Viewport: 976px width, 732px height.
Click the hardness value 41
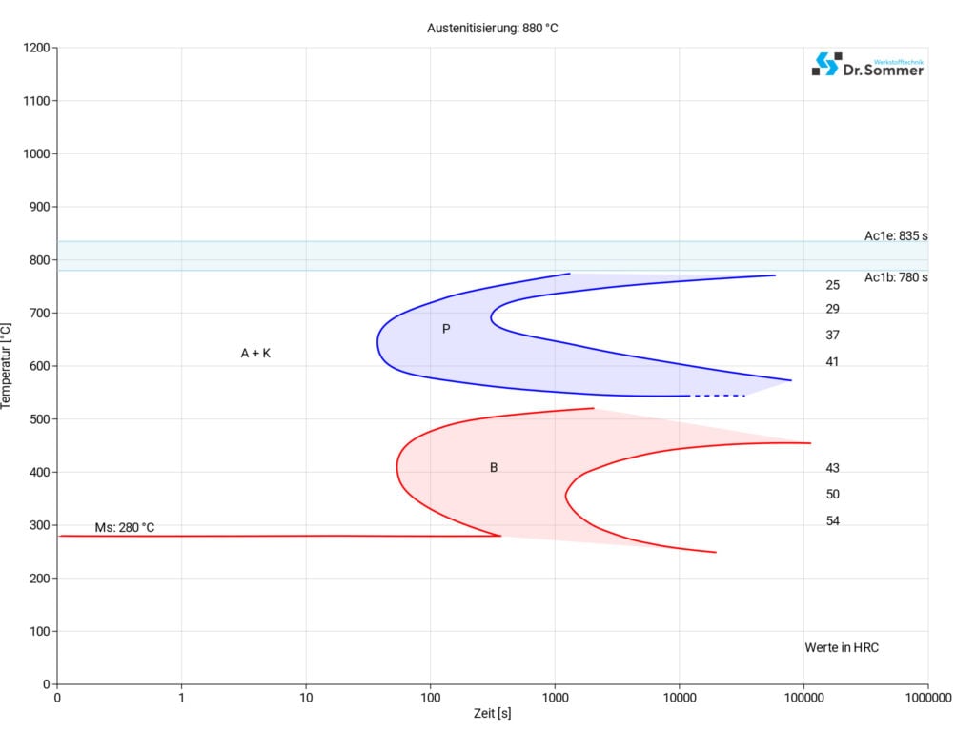tap(832, 362)
